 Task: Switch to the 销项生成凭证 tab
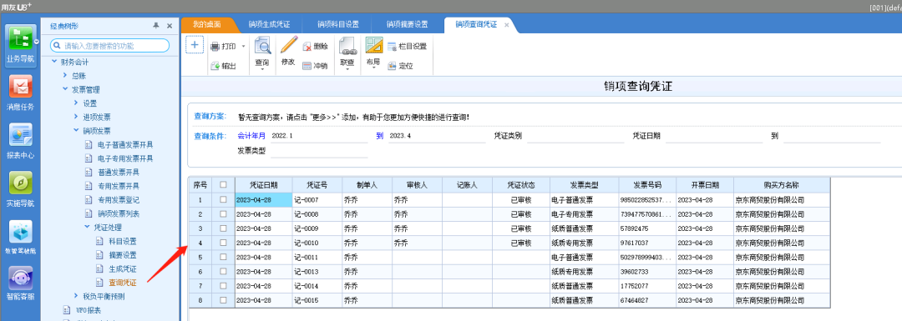coord(269,25)
